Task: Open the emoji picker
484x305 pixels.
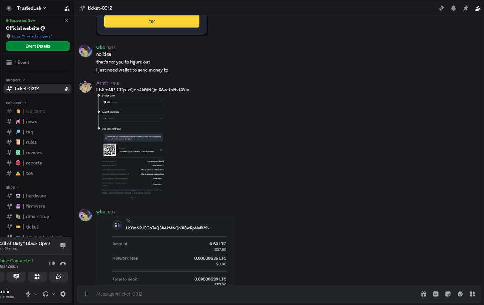Action: [x=460, y=294]
